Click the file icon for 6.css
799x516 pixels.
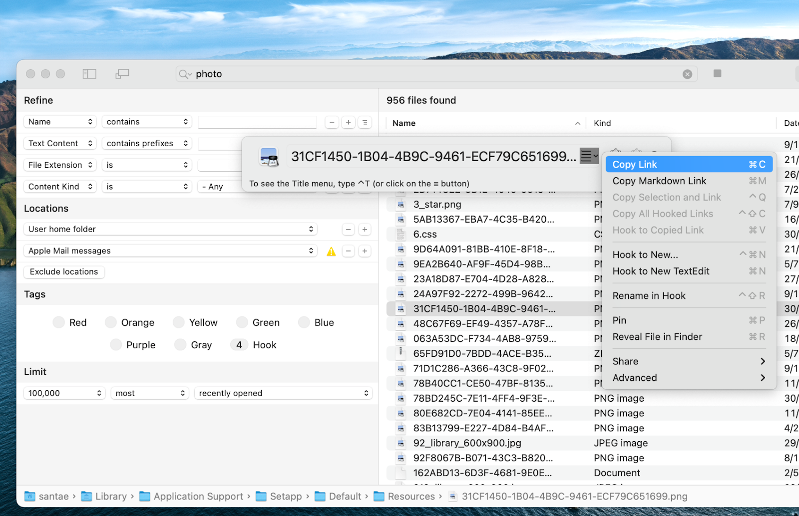[x=400, y=234]
